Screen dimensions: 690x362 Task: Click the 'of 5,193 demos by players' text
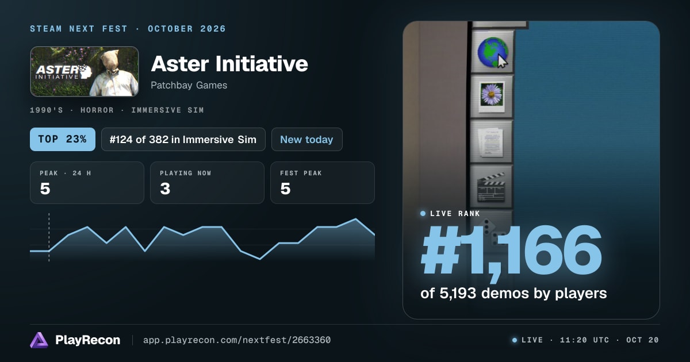(x=513, y=293)
